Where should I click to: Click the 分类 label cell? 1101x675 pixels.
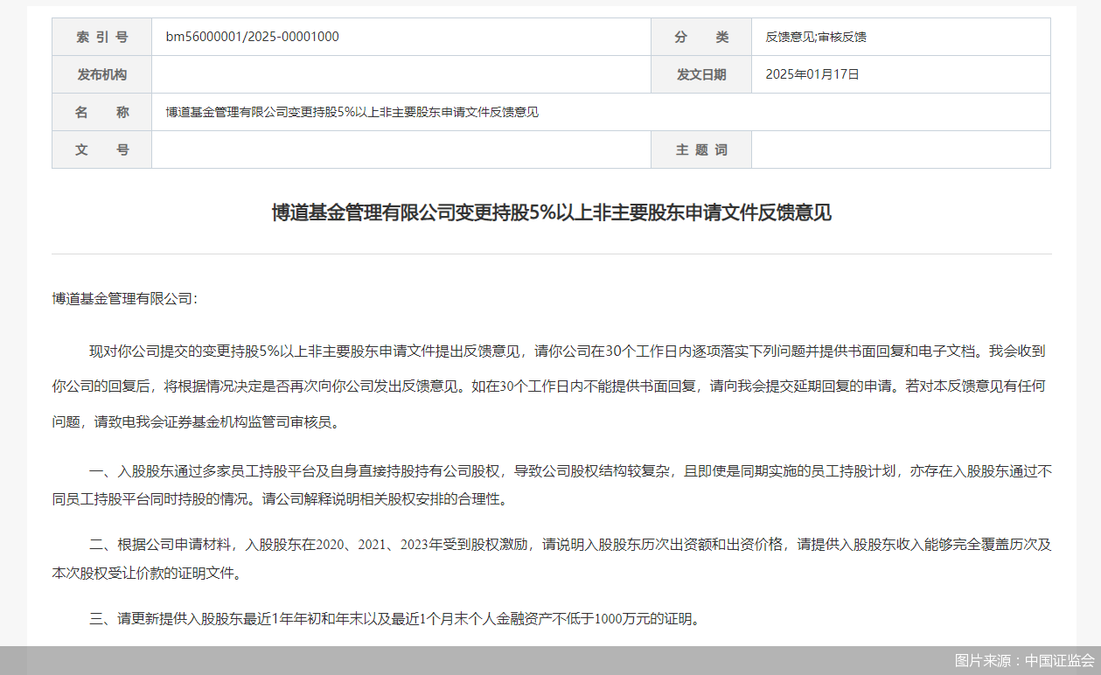701,37
